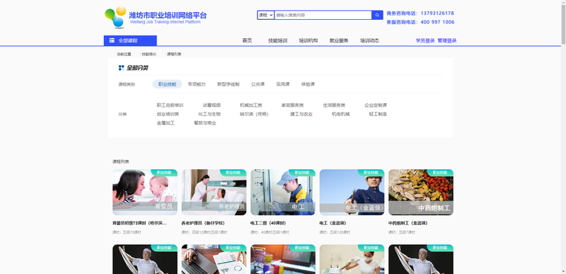This screenshot has width=566, height=274.
Task: Open the 电工二级 course thumbnail
Action: click(282, 192)
